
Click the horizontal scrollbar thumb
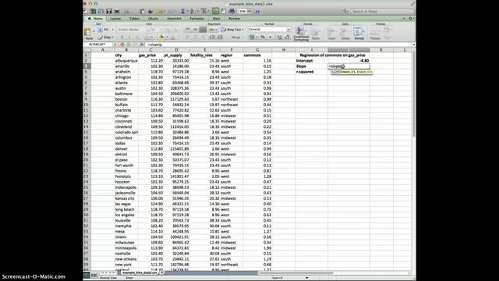[296, 273]
